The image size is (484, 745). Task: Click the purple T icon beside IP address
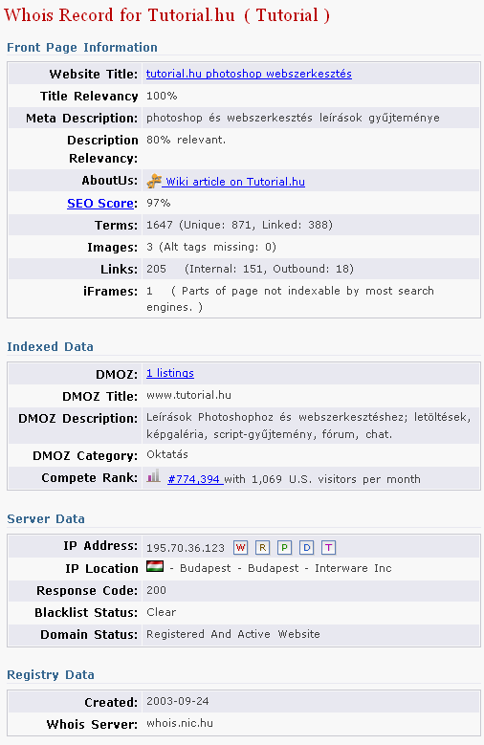328,548
